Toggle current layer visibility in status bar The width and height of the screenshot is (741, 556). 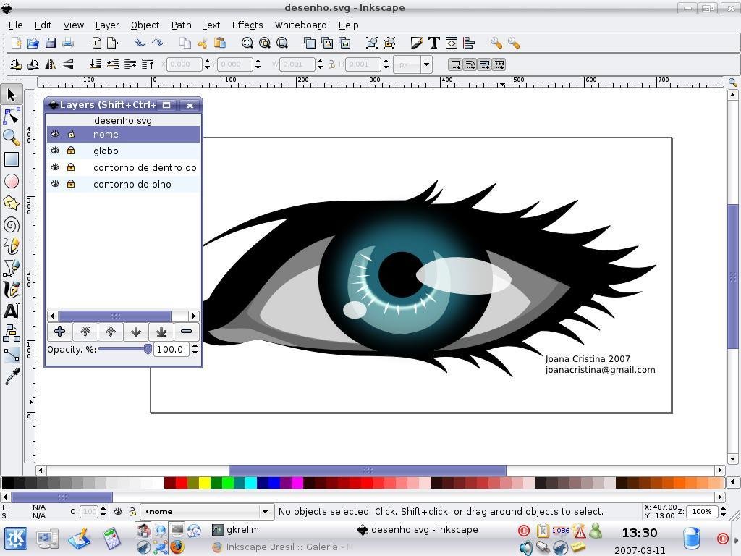[x=118, y=512]
